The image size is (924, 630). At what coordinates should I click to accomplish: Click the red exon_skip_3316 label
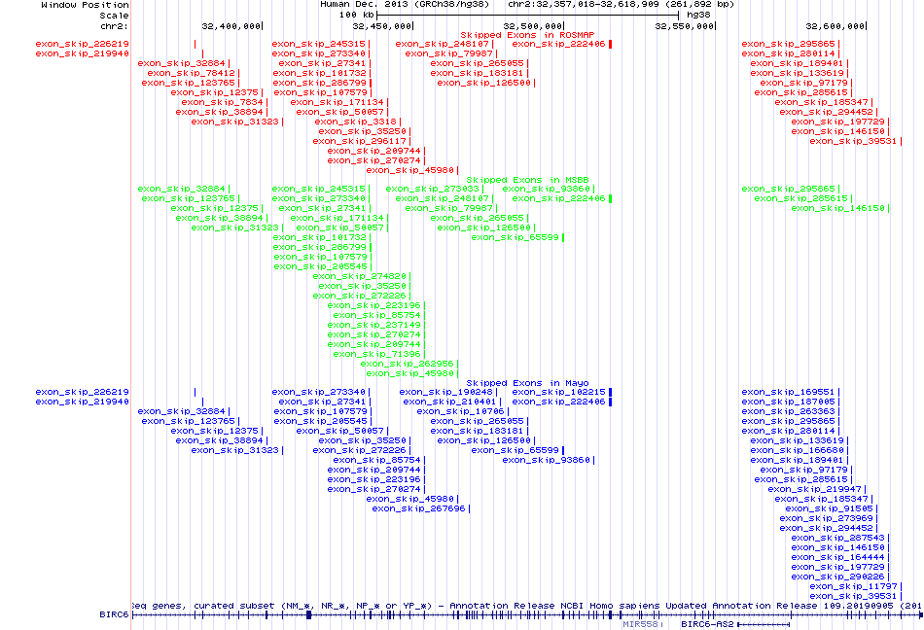tap(354, 122)
